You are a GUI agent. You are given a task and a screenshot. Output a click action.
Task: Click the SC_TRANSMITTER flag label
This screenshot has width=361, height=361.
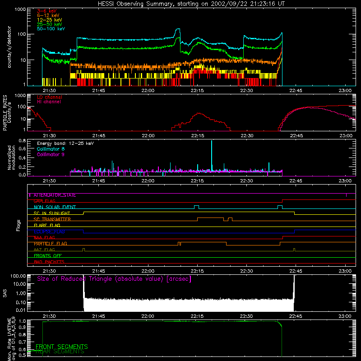click(52, 219)
